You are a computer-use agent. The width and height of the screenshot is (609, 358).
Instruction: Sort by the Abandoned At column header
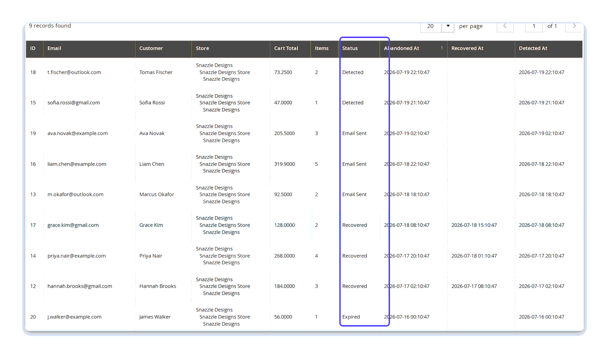click(x=413, y=48)
